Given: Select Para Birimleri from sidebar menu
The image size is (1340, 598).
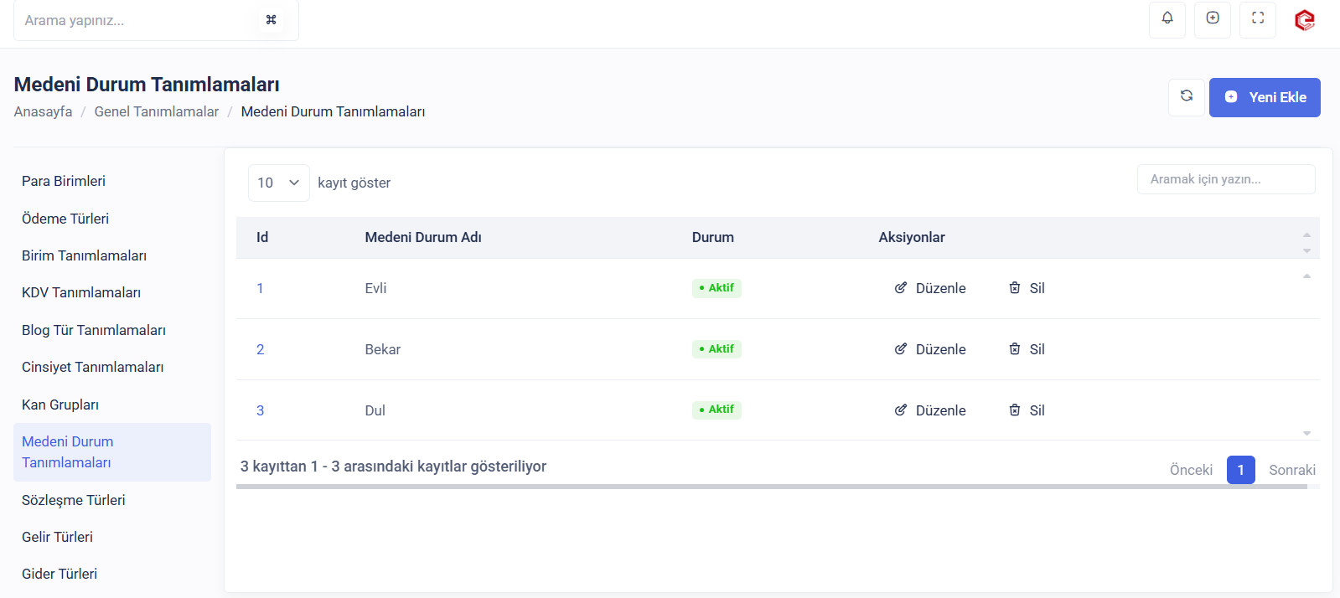Looking at the screenshot, I should tap(64, 181).
